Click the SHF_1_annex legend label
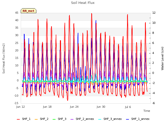166x124 pixels. coord(140,119)
